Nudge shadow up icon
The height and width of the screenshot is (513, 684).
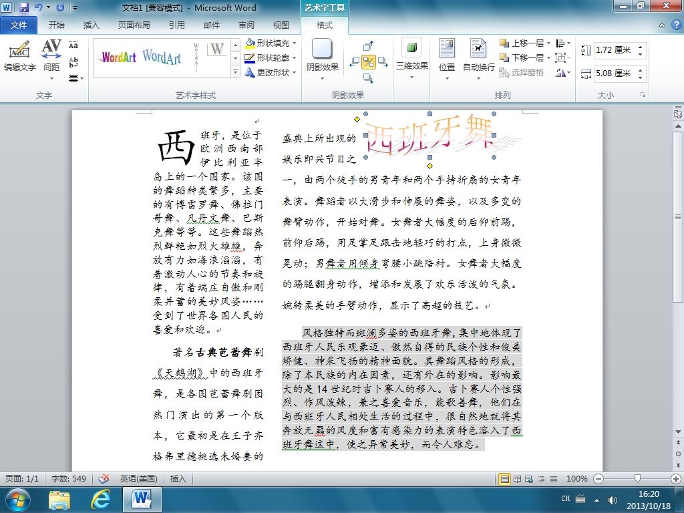point(368,46)
